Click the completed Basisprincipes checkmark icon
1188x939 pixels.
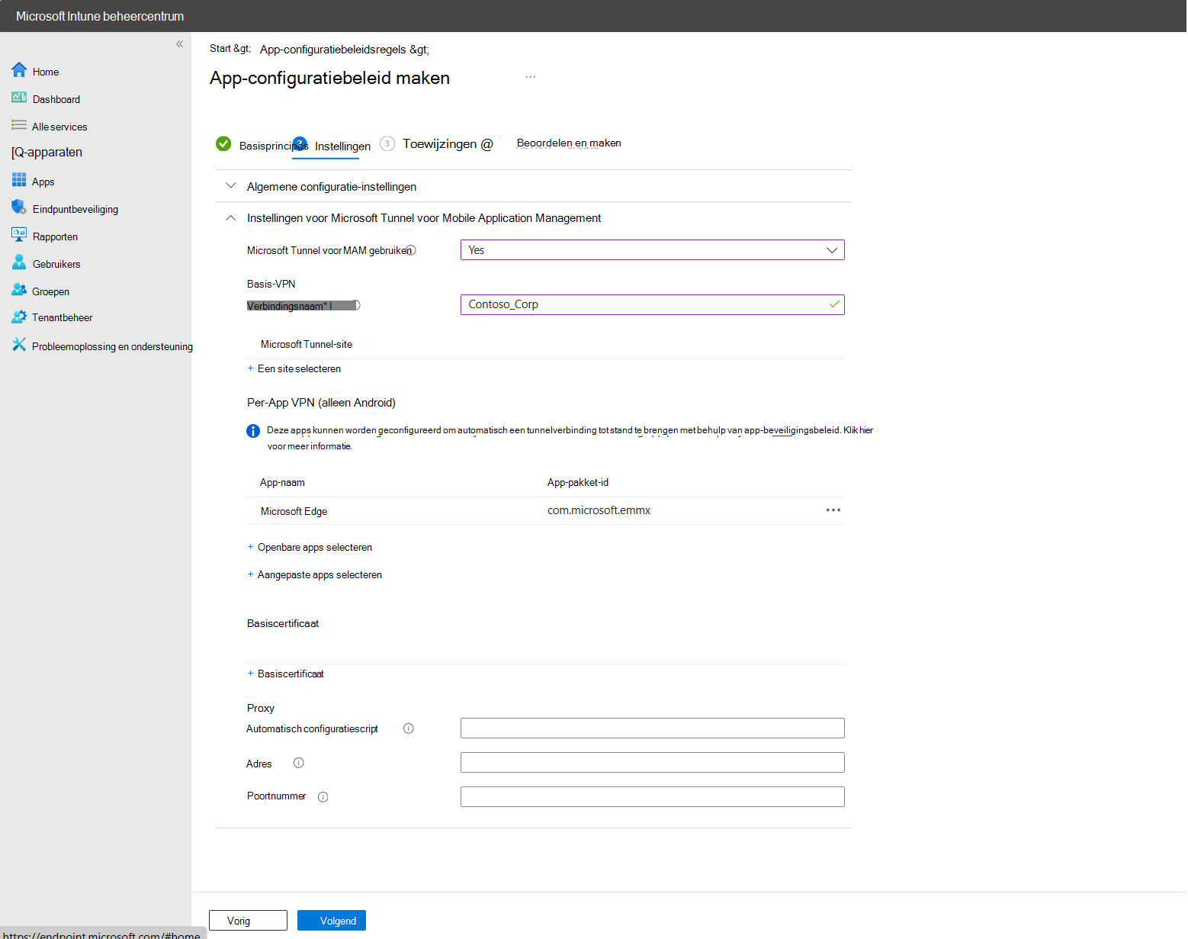click(x=223, y=143)
